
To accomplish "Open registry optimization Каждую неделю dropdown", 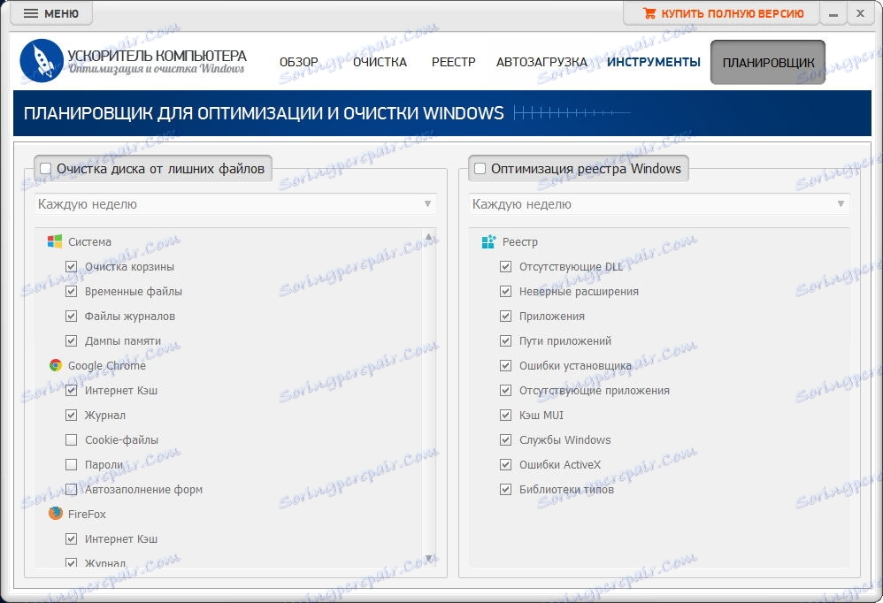I will pos(659,204).
